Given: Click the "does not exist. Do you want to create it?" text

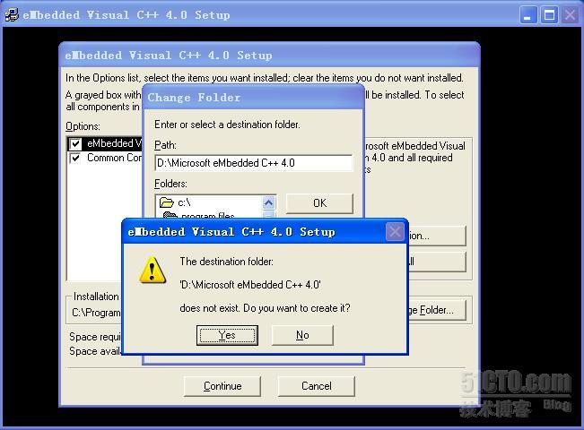Looking at the screenshot, I should point(265,308).
